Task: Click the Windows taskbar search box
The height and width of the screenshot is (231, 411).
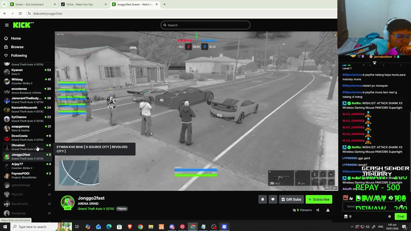Action: [34, 227]
